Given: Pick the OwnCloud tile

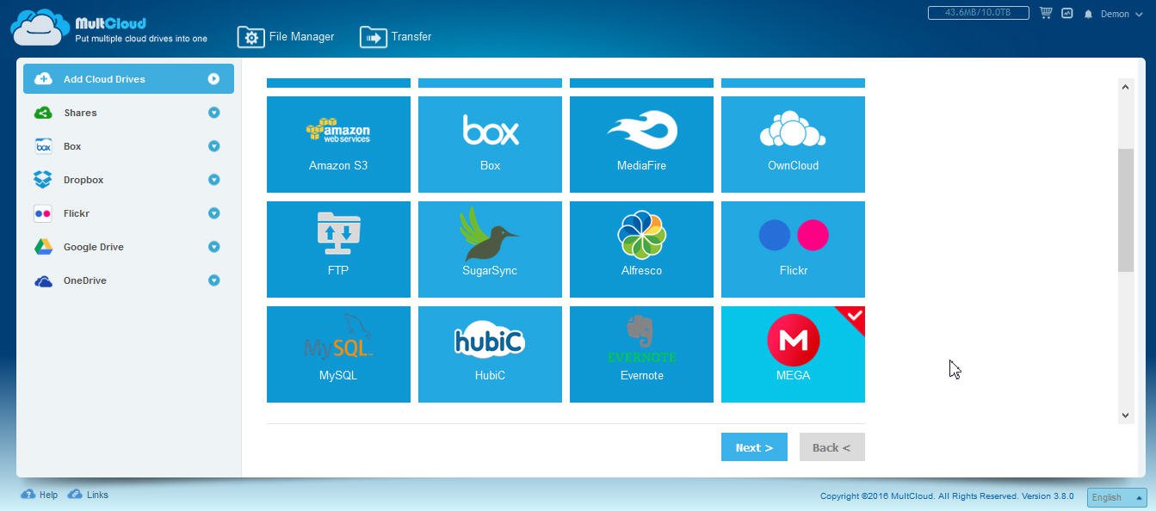Looking at the screenshot, I should (793, 145).
